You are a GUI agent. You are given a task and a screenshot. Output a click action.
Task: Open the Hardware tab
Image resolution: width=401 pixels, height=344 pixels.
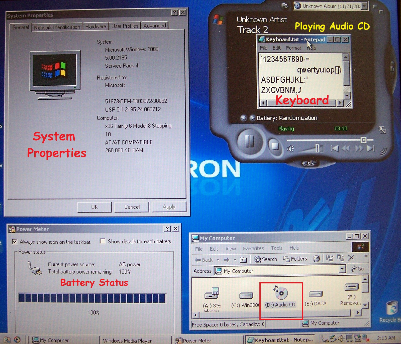pyautogui.click(x=96, y=27)
